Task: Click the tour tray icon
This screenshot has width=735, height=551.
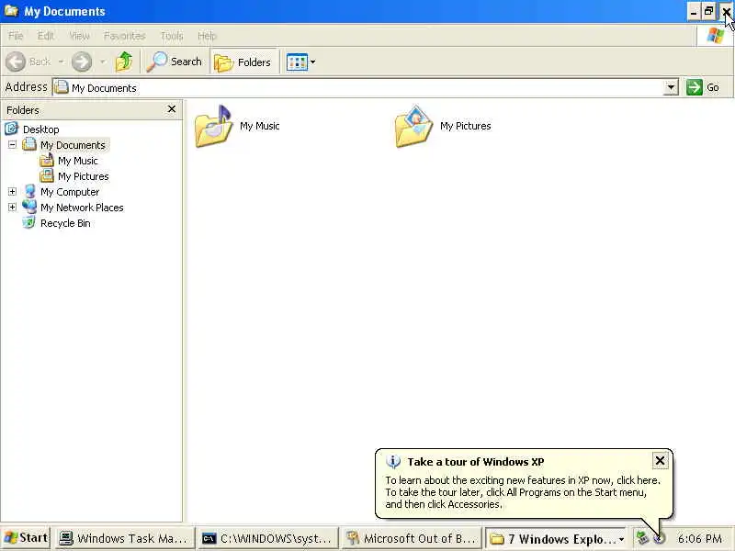Action: [660, 539]
